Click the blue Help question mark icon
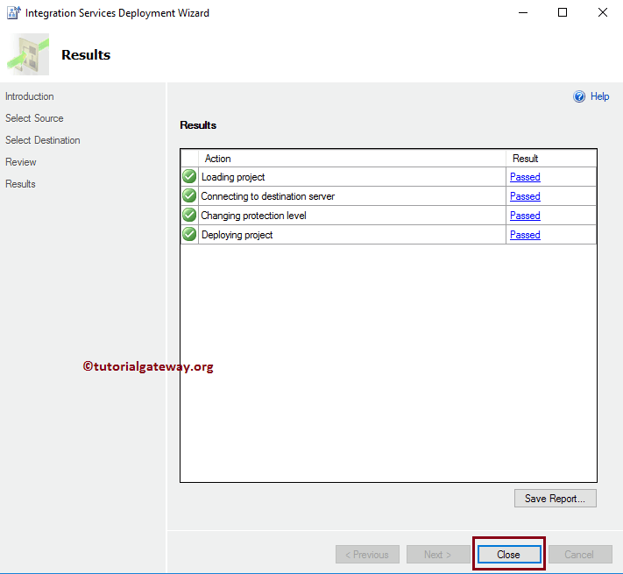The width and height of the screenshot is (623, 574). tap(579, 96)
